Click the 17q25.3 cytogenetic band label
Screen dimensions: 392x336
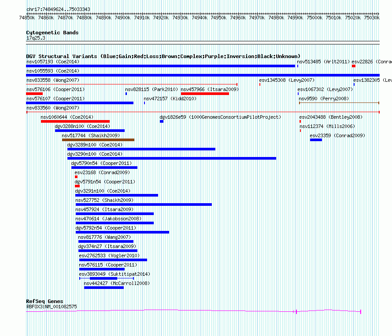36,38
